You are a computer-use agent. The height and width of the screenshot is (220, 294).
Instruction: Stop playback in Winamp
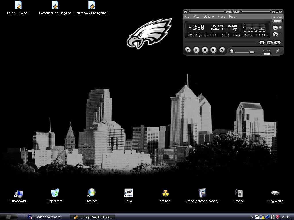coord(213,50)
